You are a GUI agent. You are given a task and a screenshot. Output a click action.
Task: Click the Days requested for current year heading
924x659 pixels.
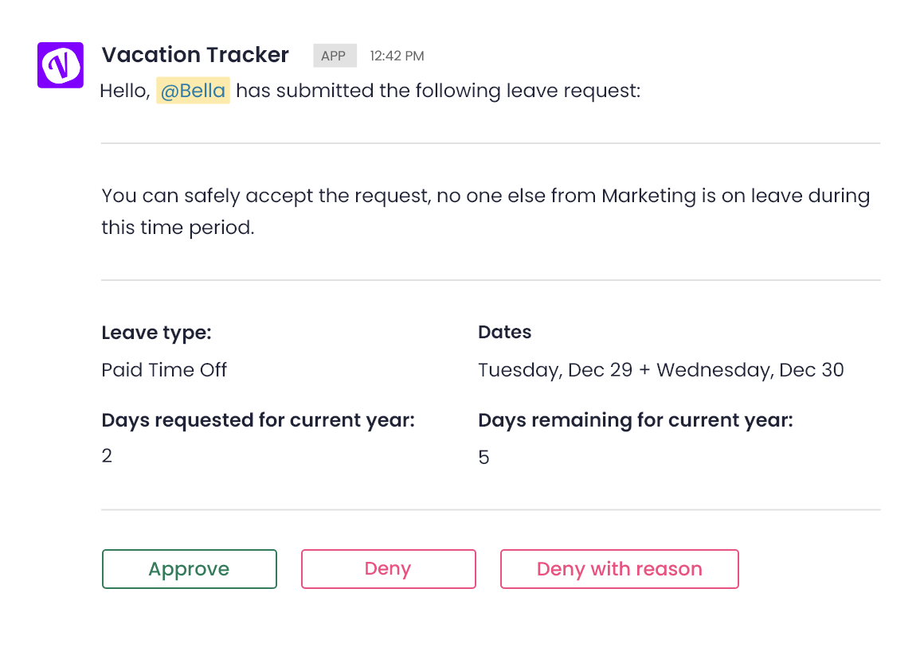click(x=258, y=420)
